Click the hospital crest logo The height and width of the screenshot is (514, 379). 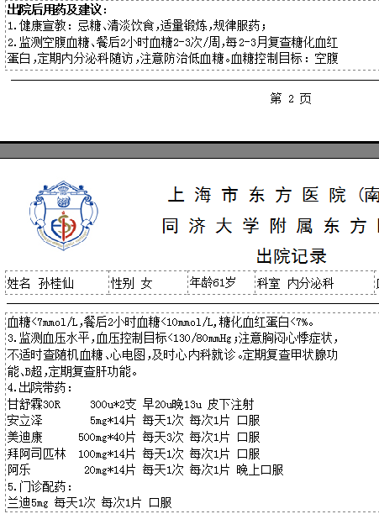tap(64, 215)
